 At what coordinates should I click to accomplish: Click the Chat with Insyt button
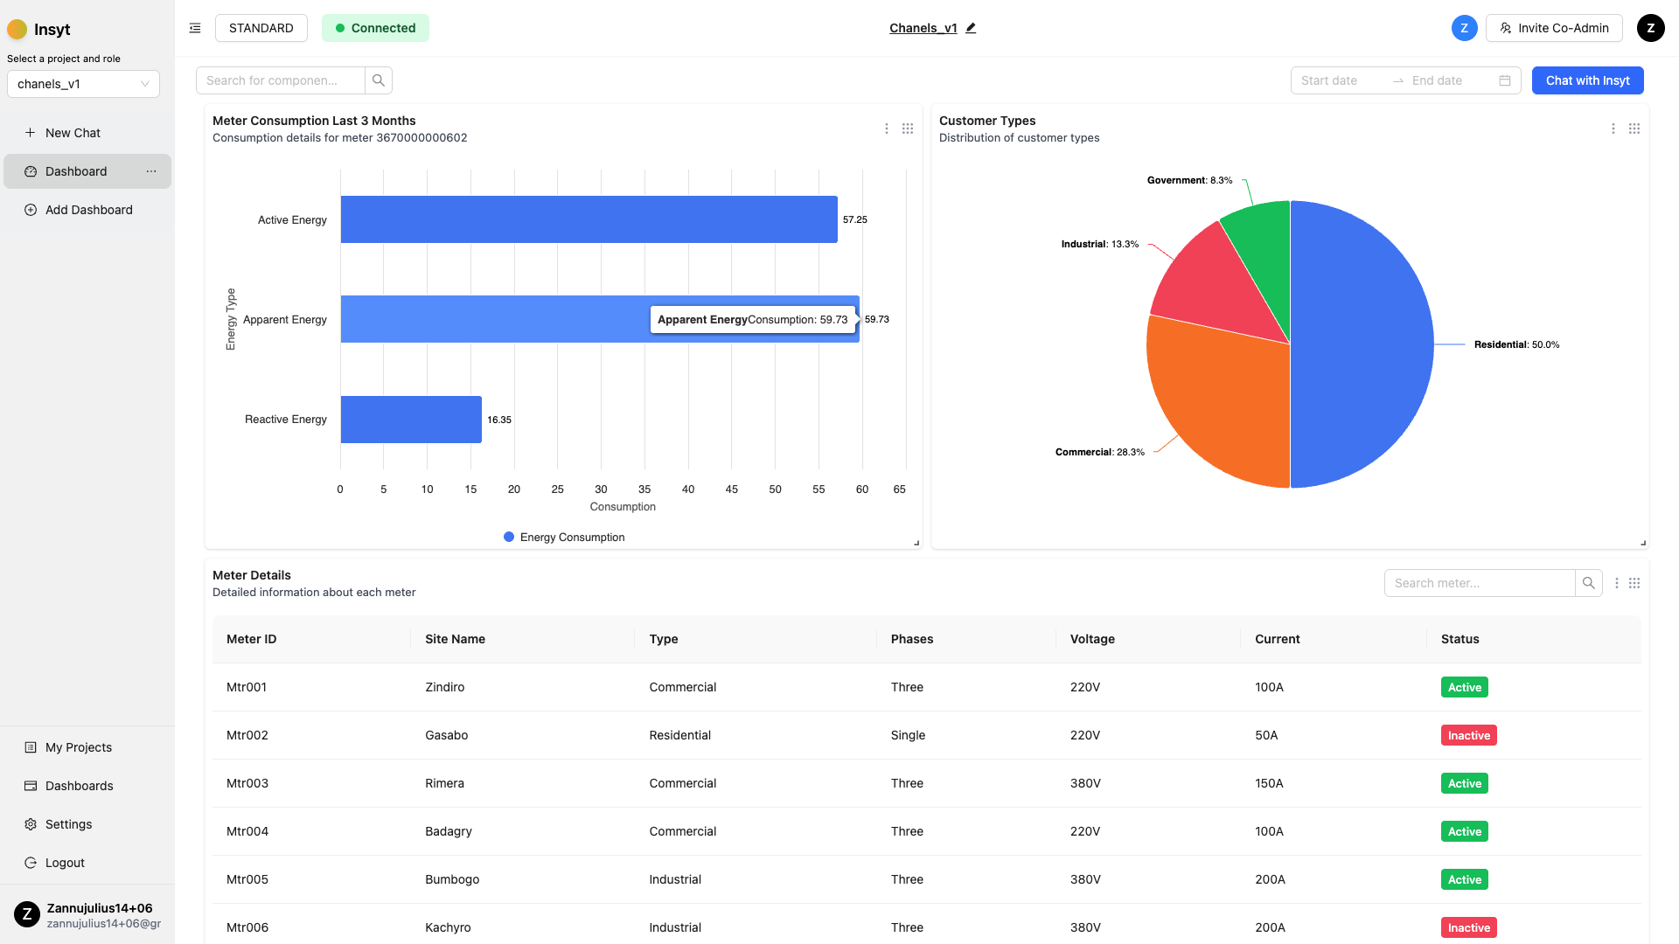click(x=1587, y=80)
